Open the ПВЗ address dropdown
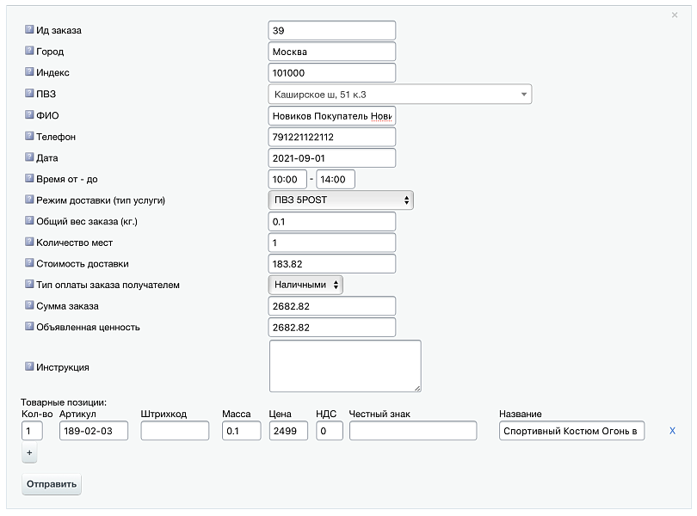The image size is (697, 516). point(400,94)
